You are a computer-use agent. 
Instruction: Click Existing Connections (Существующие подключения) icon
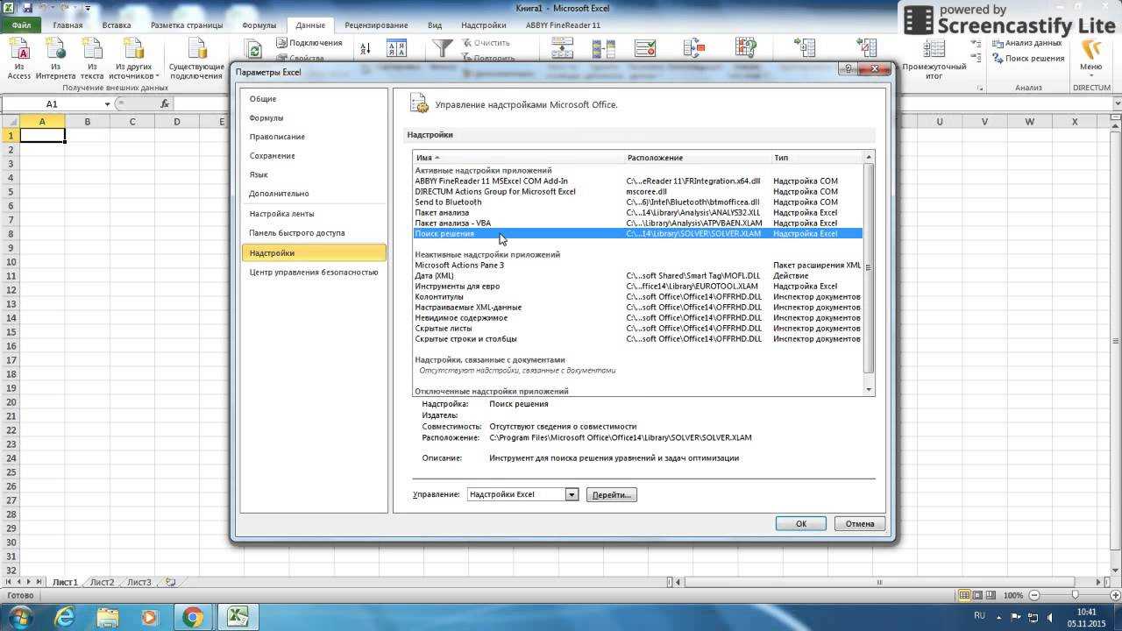196,60
